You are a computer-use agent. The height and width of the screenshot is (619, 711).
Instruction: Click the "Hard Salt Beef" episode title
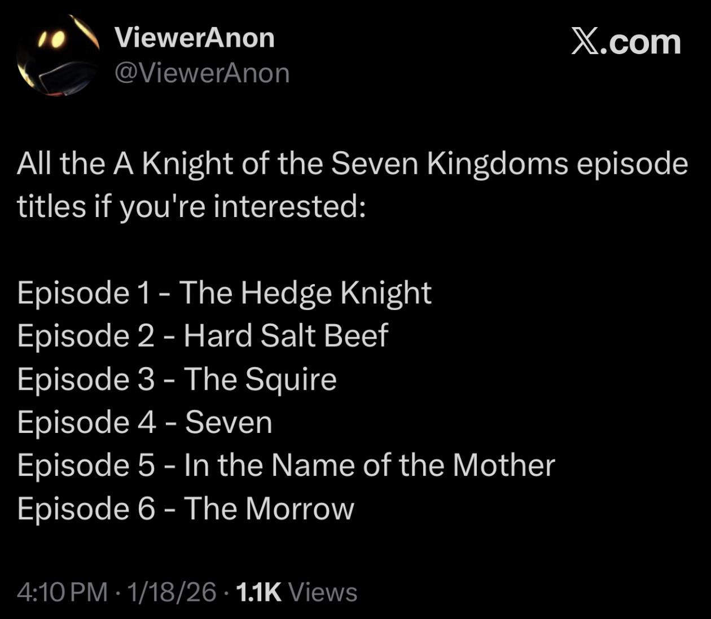tap(286, 335)
